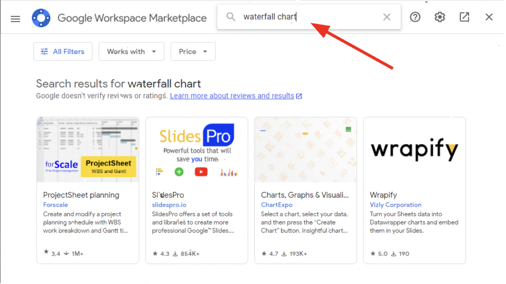Click the download icon beside 854K+
This screenshot has height=284, width=506.
click(x=175, y=254)
